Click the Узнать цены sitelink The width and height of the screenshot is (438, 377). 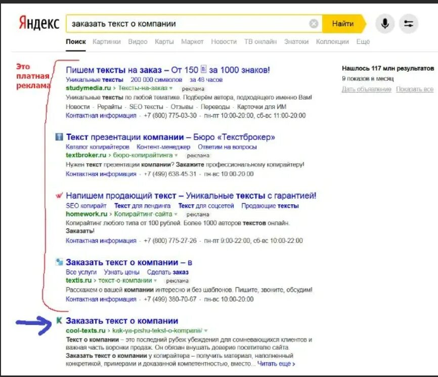click(122, 272)
